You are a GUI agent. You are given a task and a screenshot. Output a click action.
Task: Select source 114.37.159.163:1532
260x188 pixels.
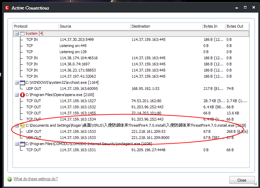click(x=78, y=107)
